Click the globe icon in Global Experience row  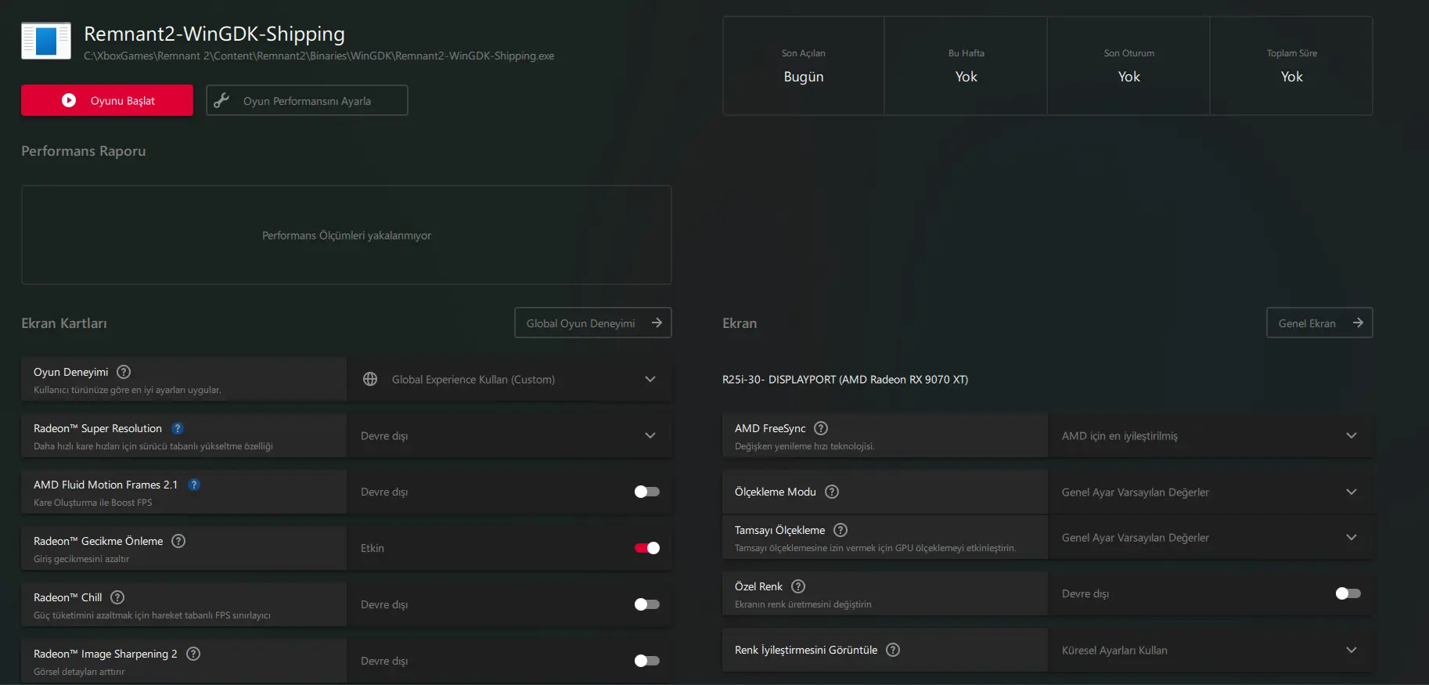(x=370, y=379)
